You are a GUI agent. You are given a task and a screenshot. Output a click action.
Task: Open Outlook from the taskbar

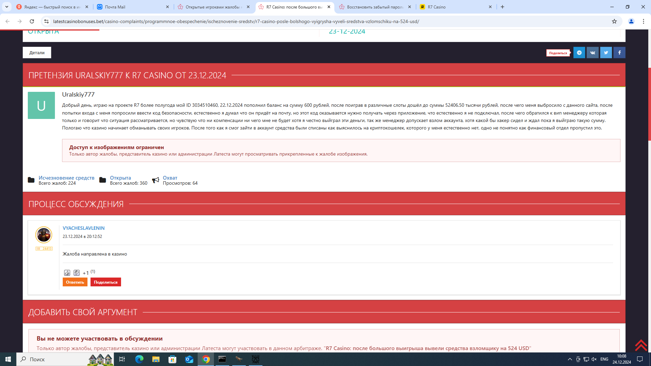(189, 359)
